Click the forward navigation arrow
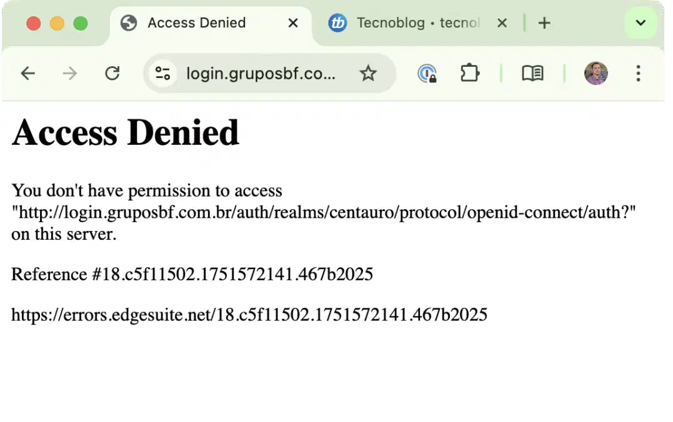Viewport: 673px width, 422px height. click(69, 73)
